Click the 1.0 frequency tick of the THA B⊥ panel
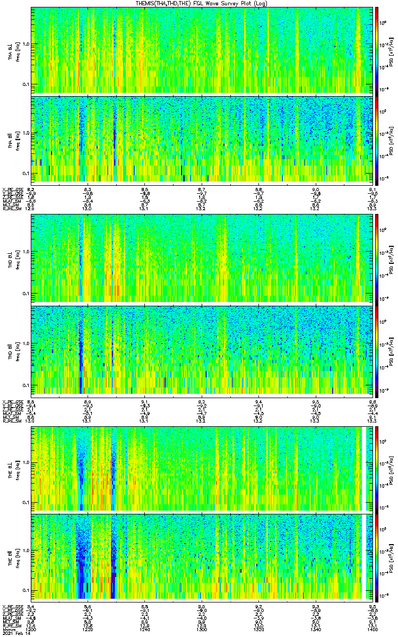The width and height of the screenshot is (398, 637). click(26, 44)
